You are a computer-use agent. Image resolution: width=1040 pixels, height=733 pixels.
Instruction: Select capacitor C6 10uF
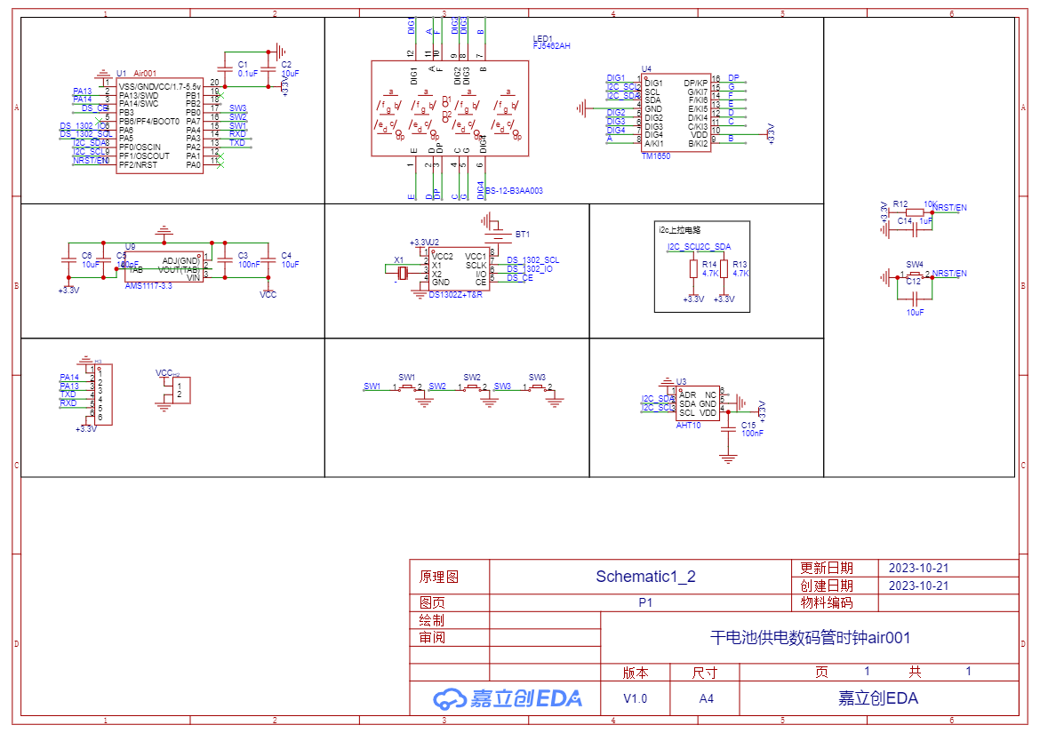(69, 259)
